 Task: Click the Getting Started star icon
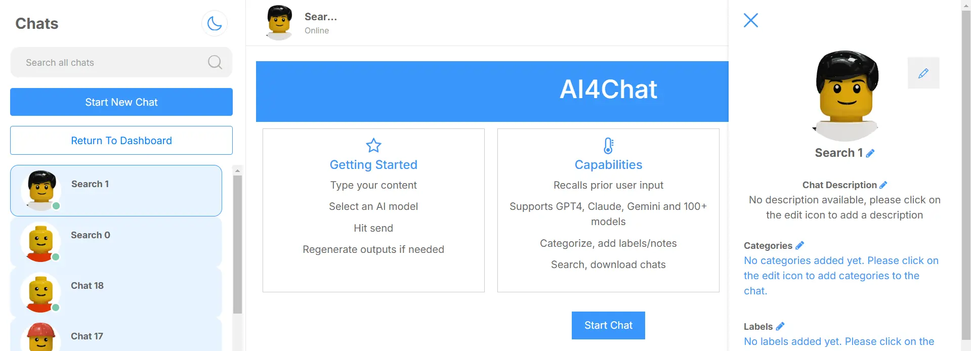(373, 146)
